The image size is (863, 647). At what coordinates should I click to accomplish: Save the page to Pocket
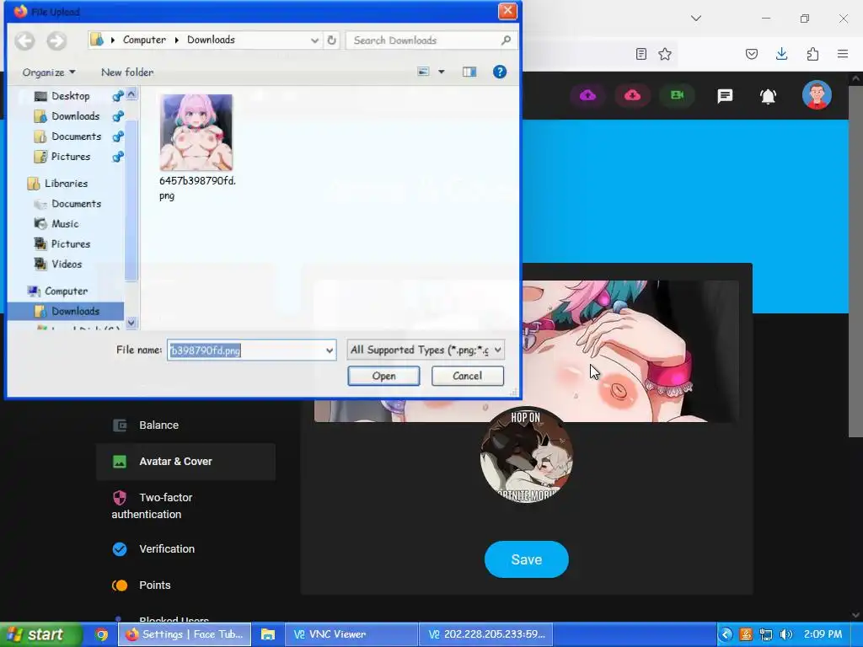point(751,54)
